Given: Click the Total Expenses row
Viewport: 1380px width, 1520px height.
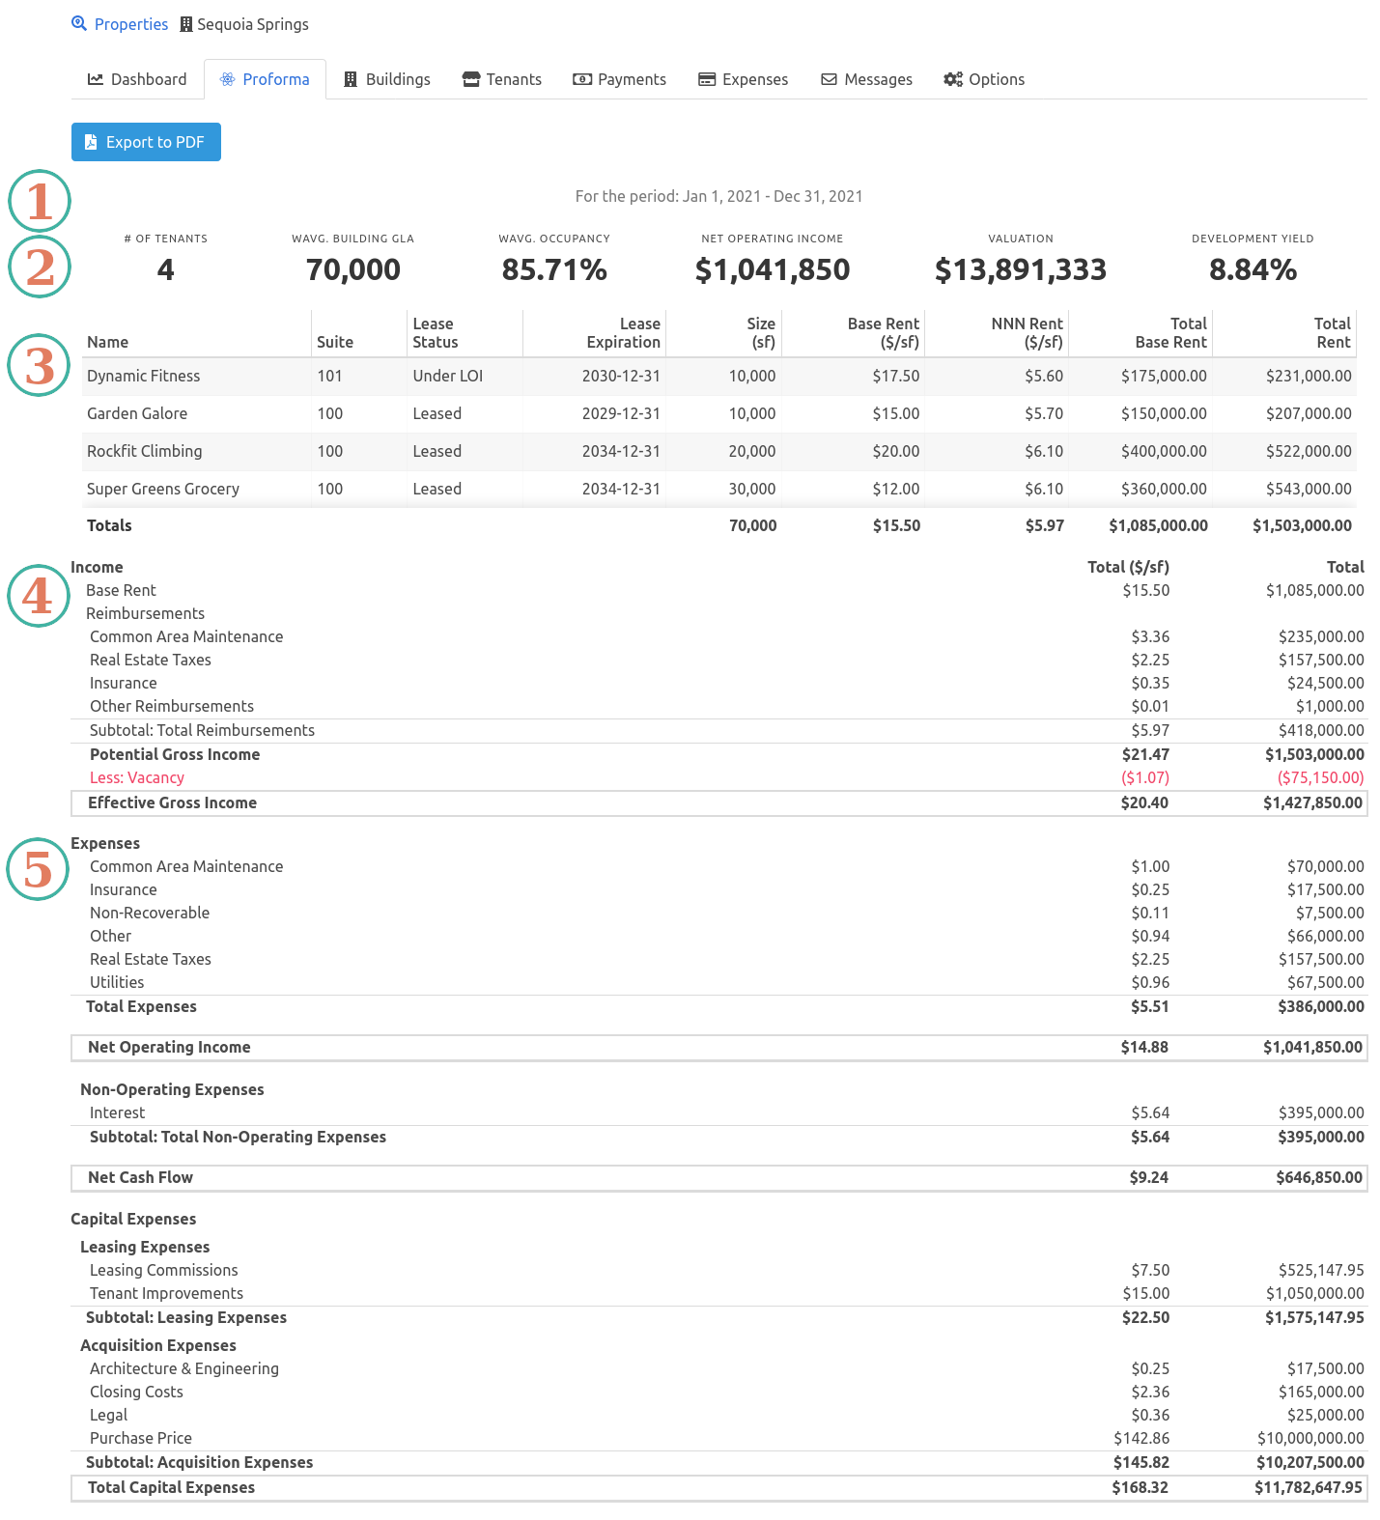Looking at the screenshot, I should click(719, 1006).
